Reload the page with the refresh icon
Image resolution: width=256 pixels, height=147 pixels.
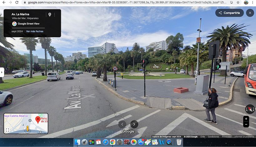tap(17, 3)
